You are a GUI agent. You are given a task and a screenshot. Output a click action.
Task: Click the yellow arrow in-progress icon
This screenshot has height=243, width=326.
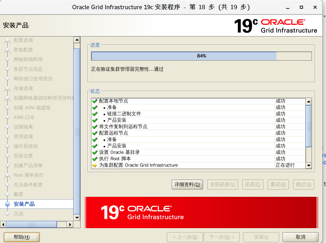pyautogui.click(x=95, y=165)
